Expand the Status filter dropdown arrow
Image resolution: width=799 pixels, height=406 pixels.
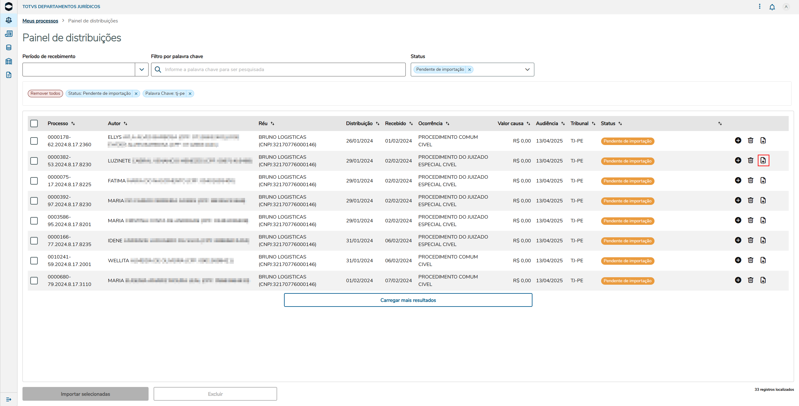point(527,70)
